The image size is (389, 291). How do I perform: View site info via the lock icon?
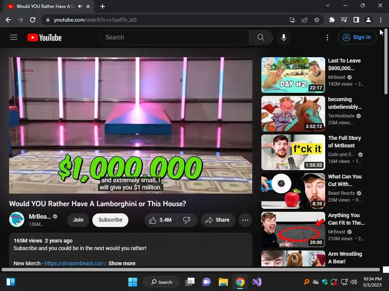48,20
